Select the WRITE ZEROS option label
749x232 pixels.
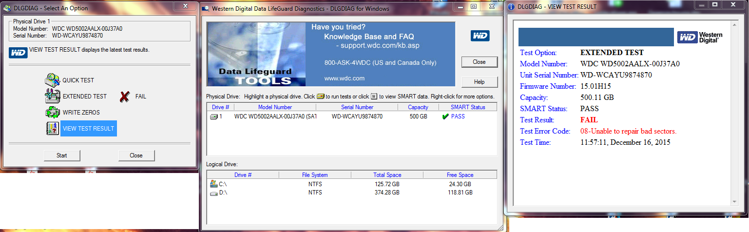[81, 113]
